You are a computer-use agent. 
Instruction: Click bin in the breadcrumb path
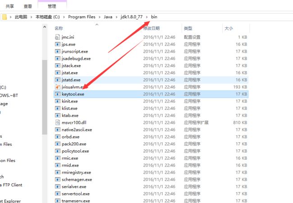[x=154, y=17]
